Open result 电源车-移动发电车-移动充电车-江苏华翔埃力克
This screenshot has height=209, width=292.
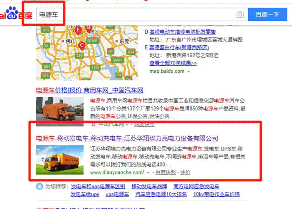(x=127, y=138)
